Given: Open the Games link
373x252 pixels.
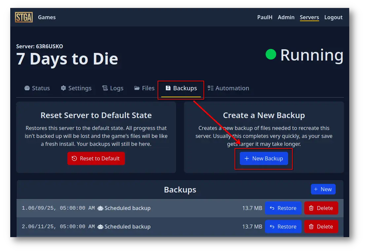Looking at the screenshot, I should tap(47, 17).
